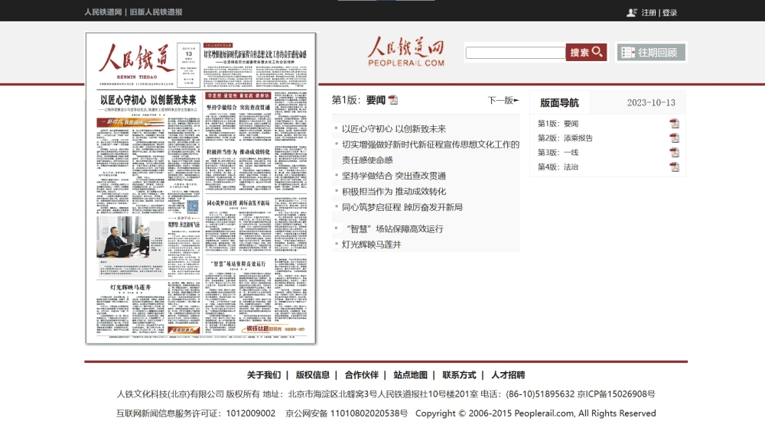Open the 合作伙伴 footer link
765x434 pixels.
362,375
